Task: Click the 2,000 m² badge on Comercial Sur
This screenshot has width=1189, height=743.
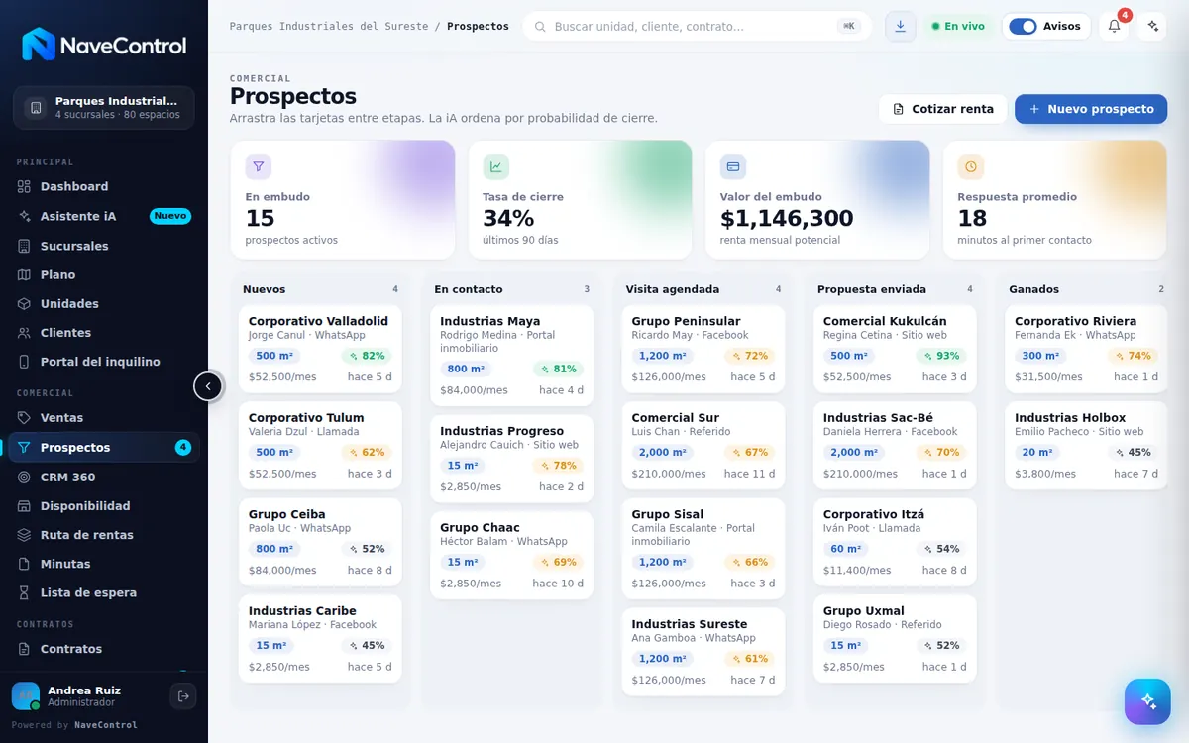Action: coord(664,453)
